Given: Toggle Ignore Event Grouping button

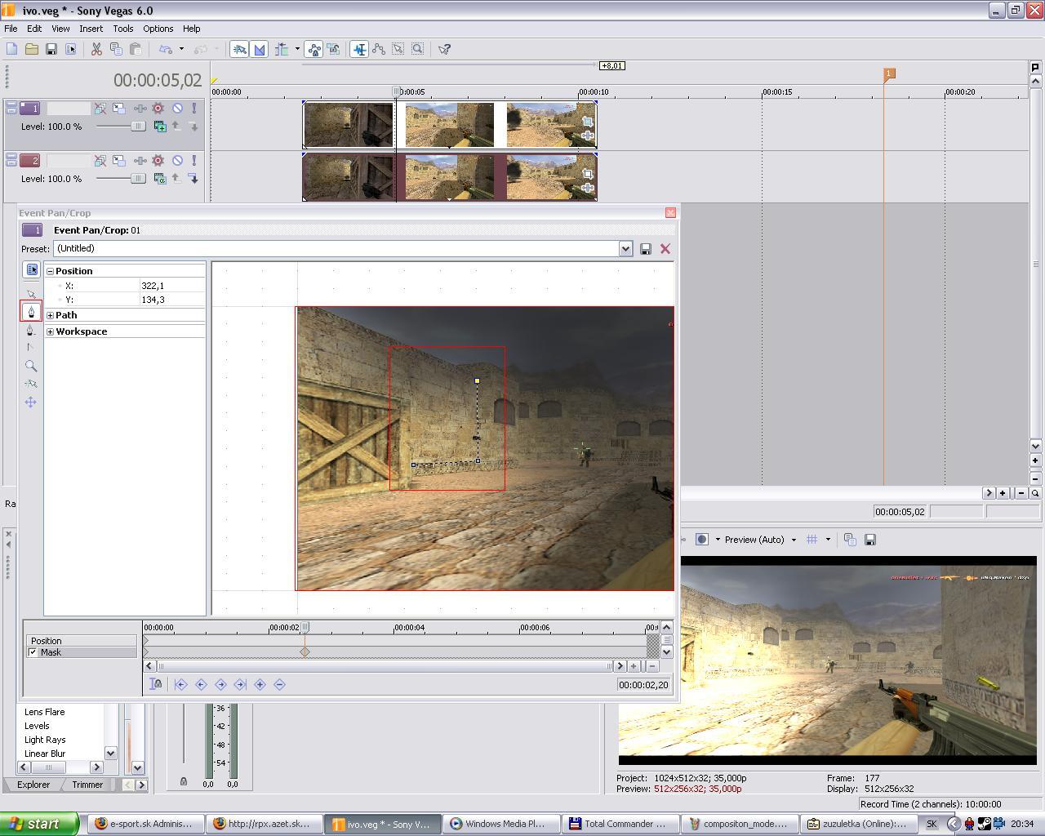Looking at the screenshot, I should [334, 49].
